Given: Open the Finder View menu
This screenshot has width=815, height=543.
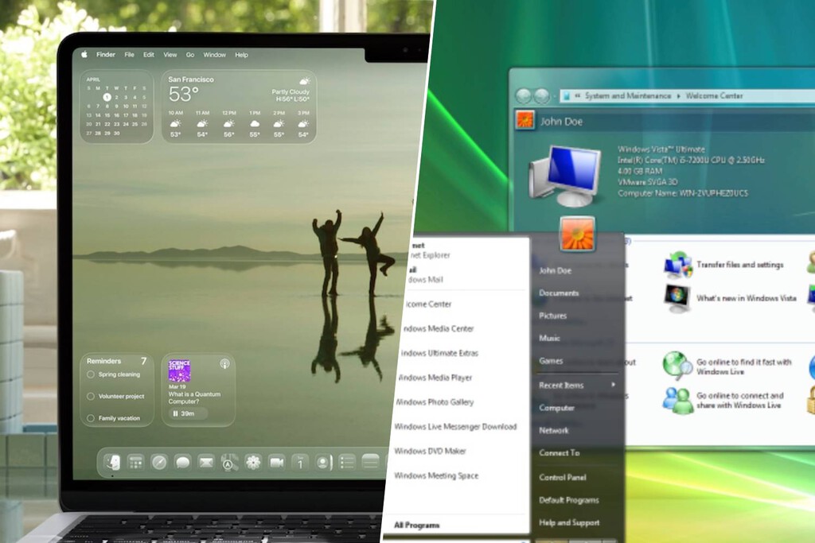Looking at the screenshot, I should (x=170, y=55).
